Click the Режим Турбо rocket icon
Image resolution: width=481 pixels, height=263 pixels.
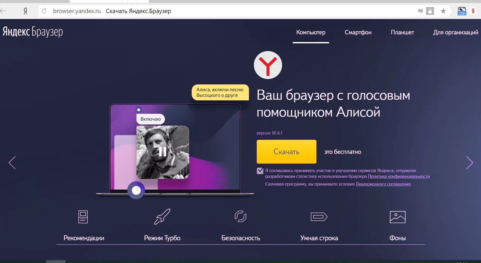click(162, 216)
